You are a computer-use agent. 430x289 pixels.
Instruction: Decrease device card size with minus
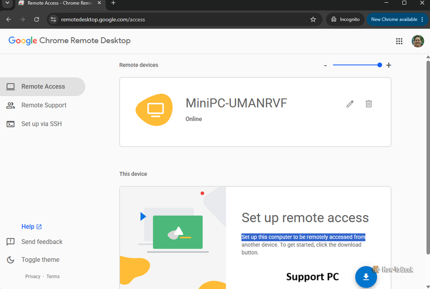(325, 66)
